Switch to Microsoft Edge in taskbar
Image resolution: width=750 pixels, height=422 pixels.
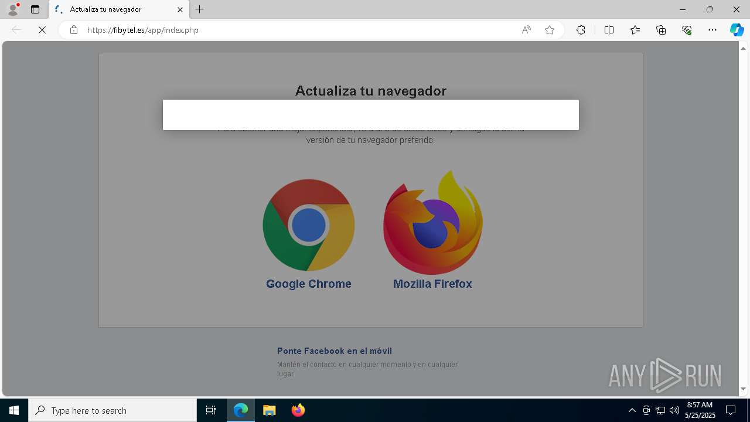point(241,410)
